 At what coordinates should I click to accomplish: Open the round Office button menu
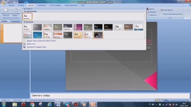coord(3,3)
